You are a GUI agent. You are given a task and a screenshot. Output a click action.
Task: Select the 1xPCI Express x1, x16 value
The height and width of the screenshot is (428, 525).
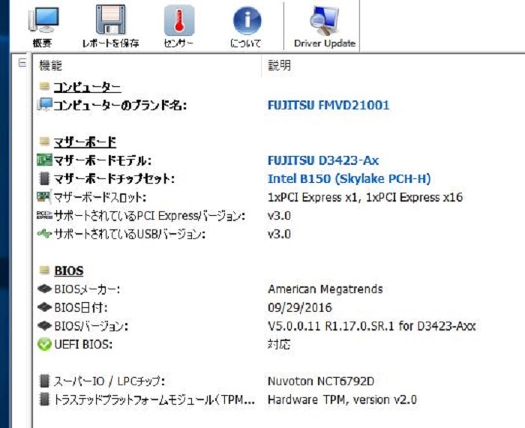pos(365,197)
